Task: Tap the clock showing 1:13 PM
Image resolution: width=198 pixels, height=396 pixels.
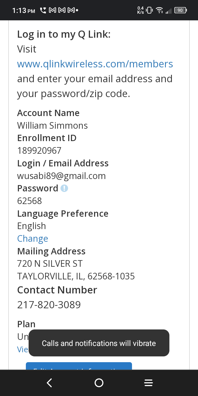Action: (24, 11)
